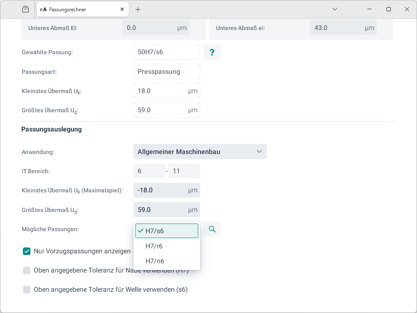Edit the IT Bereich lower value 6
Viewport: 417px width, 313px height.
coord(149,171)
